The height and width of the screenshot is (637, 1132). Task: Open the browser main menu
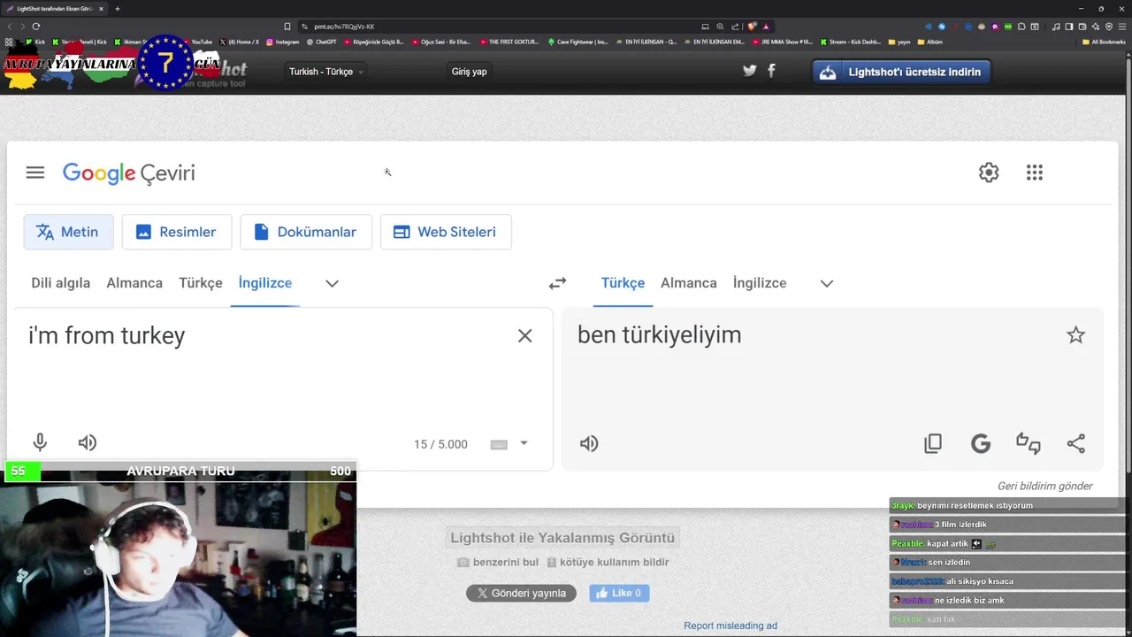[1122, 27]
